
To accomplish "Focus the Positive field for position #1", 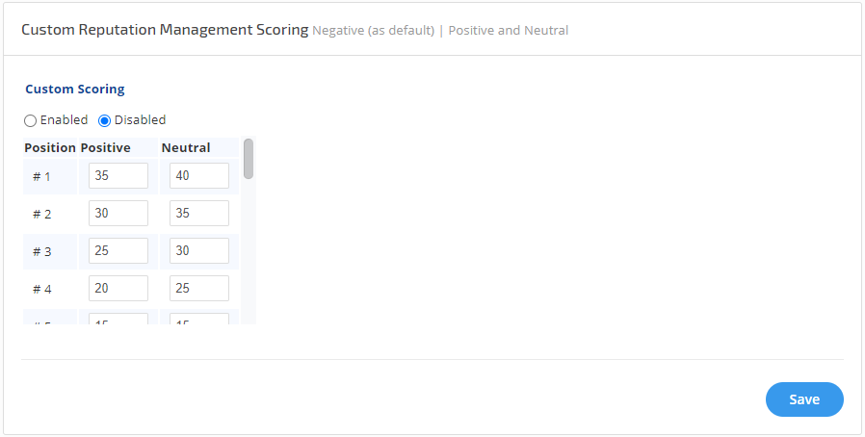I will click(x=118, y=176).
